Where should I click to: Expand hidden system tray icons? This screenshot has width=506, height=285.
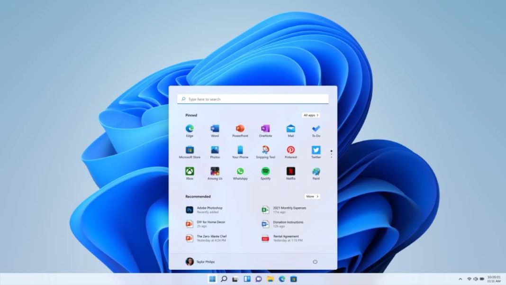pos(461,279)
